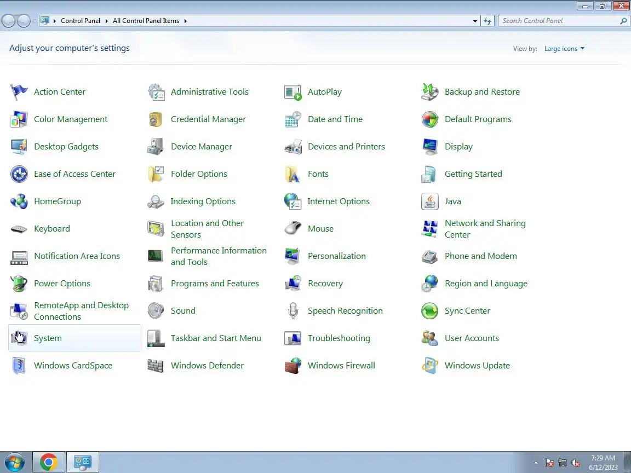631x473 pixels.
Task: Open the Windows Update icon
Action: [x=429, y=366]
